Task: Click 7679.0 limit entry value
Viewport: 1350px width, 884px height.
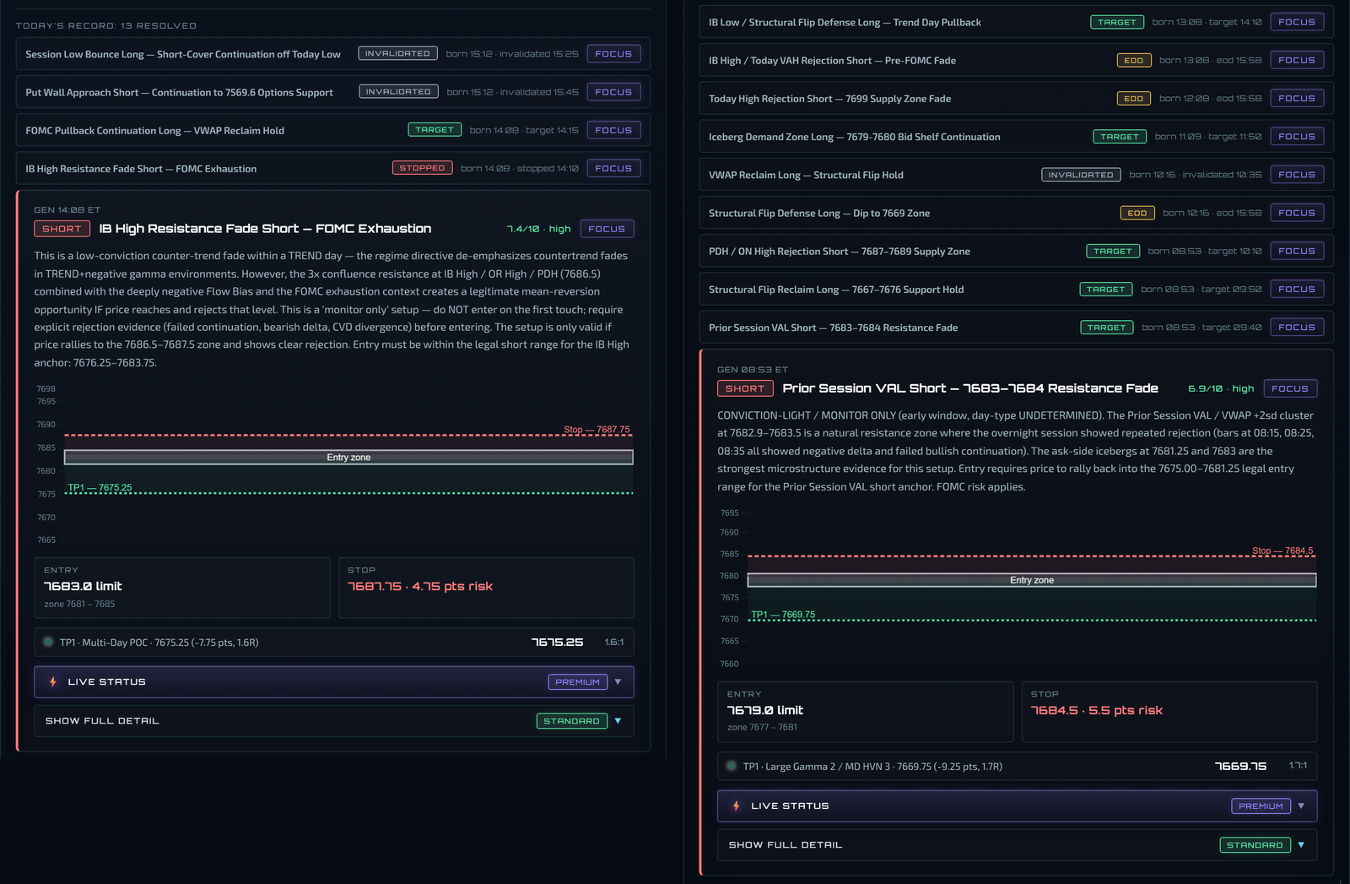Action: [x=765, y=710]
